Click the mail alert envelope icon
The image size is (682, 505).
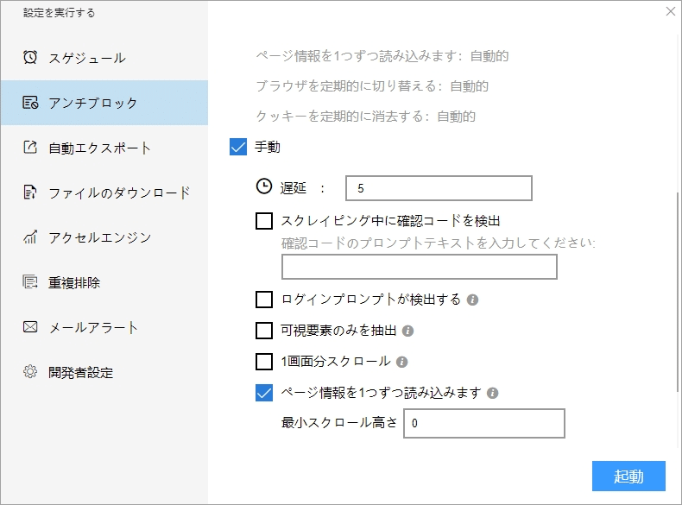(x=30, y=327)
